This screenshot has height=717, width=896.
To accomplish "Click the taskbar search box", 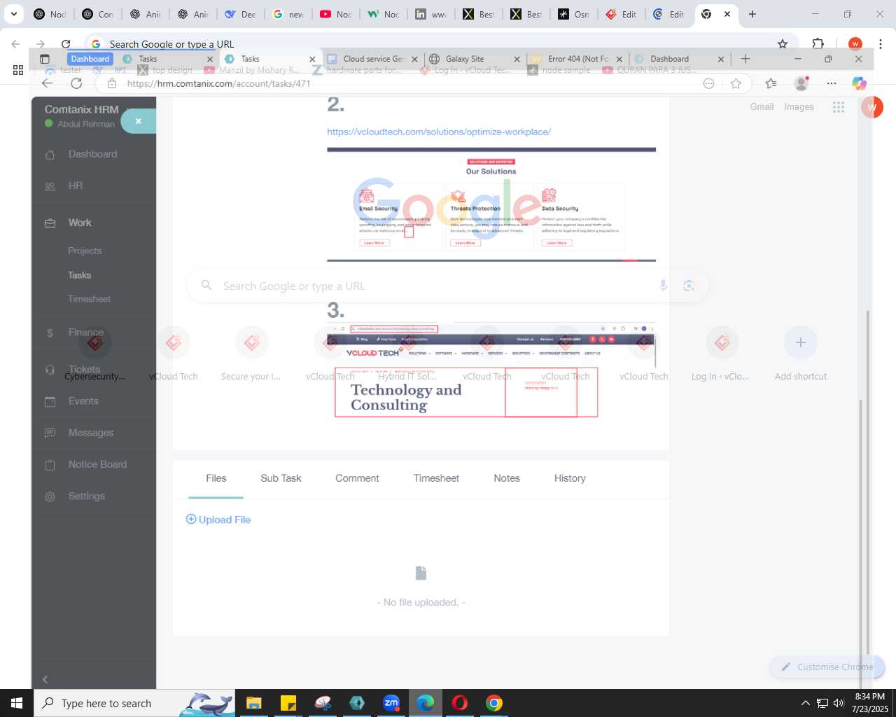I will coord(134,703).
